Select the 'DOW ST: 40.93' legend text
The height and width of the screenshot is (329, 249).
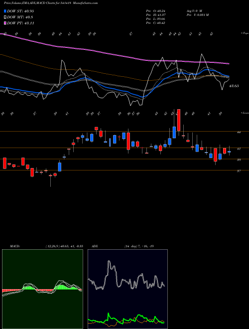click(x=20, y=11)
